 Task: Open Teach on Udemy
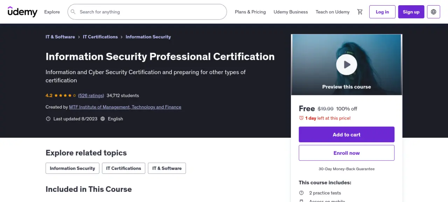coord(332,12)
